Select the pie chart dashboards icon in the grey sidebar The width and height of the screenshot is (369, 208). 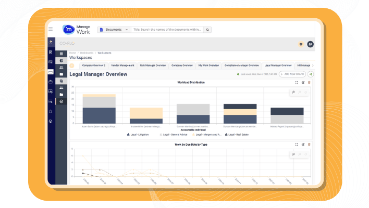pyautogui.click(x=62, y=61)
